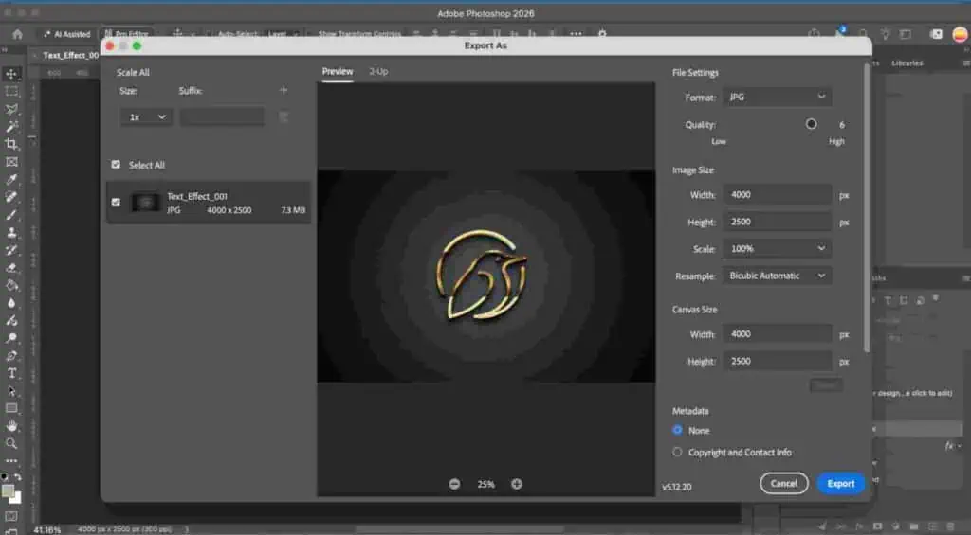Click the foreground color swatch
This screenshot has height=535, width=971.
8,491
